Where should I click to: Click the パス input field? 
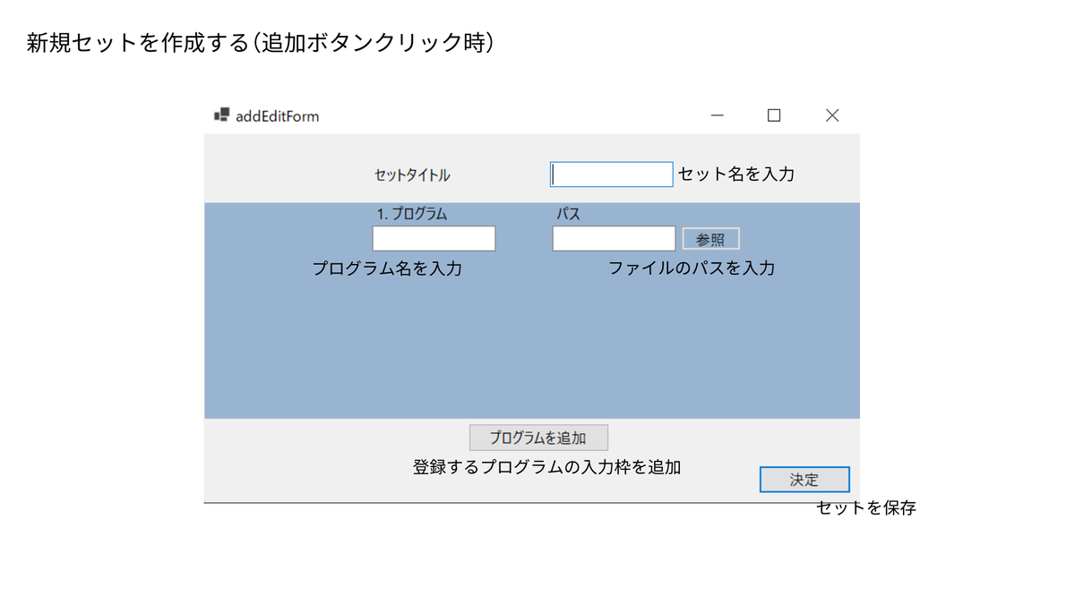pyautogui.click(x=614, y=238)
